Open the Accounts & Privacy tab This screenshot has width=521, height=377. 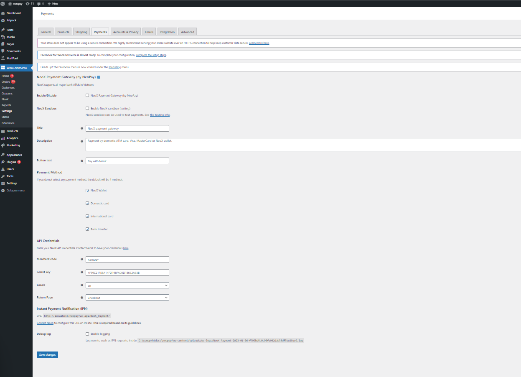point(126,32)
